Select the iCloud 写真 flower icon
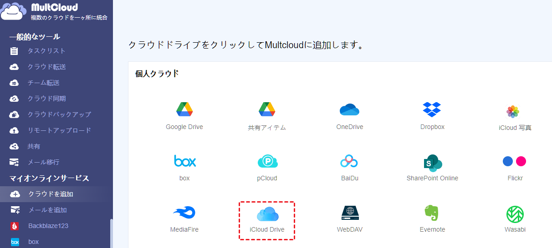This screenshot has width=552, height=248. click(x=513, y=112)
